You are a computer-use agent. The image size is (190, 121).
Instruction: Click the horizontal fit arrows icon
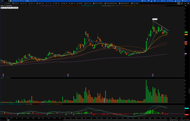coord(174,120)
